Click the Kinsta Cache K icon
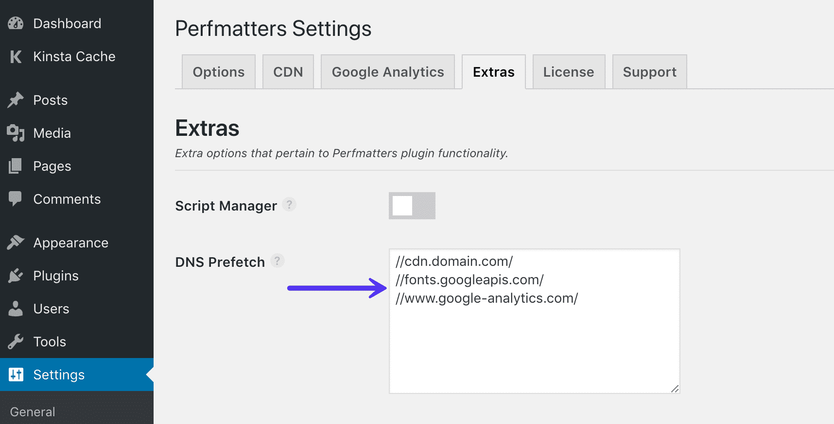834x424 pixels. tap(16, 57)
